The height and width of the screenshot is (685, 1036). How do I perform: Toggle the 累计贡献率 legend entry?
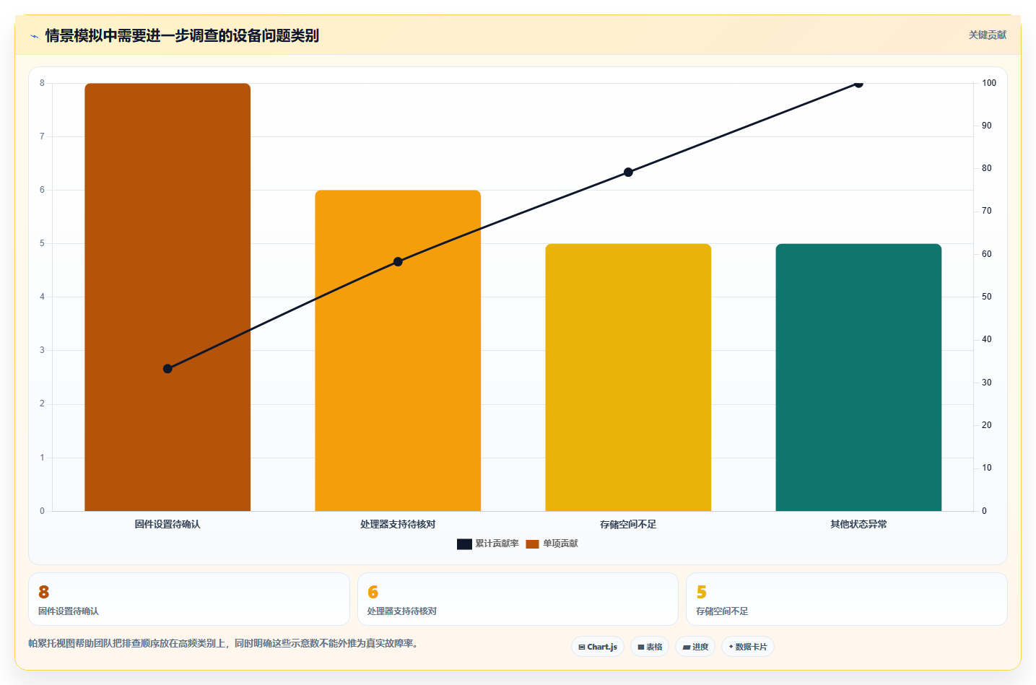tap(488, 544)
